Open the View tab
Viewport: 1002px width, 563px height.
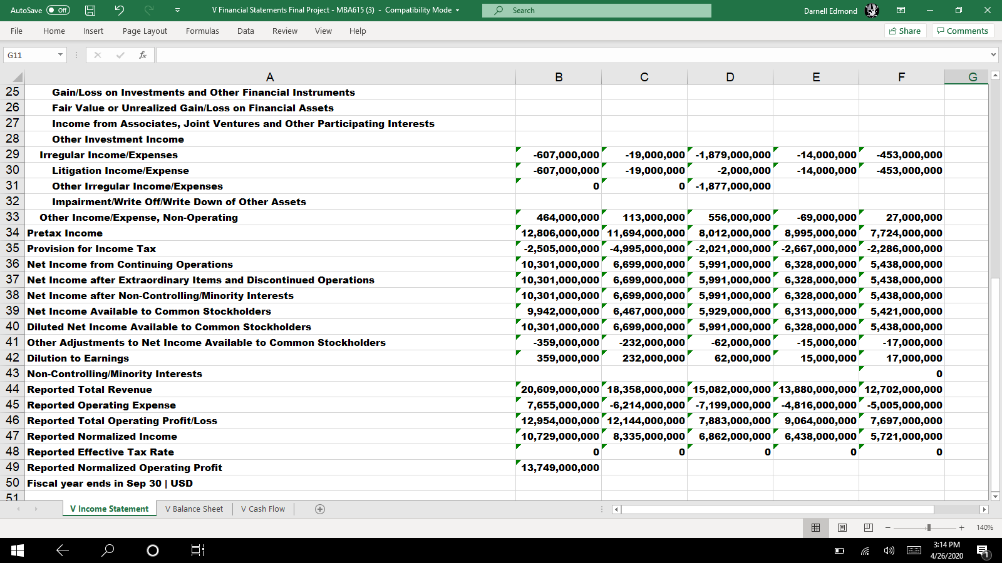[x=323, y=31]
